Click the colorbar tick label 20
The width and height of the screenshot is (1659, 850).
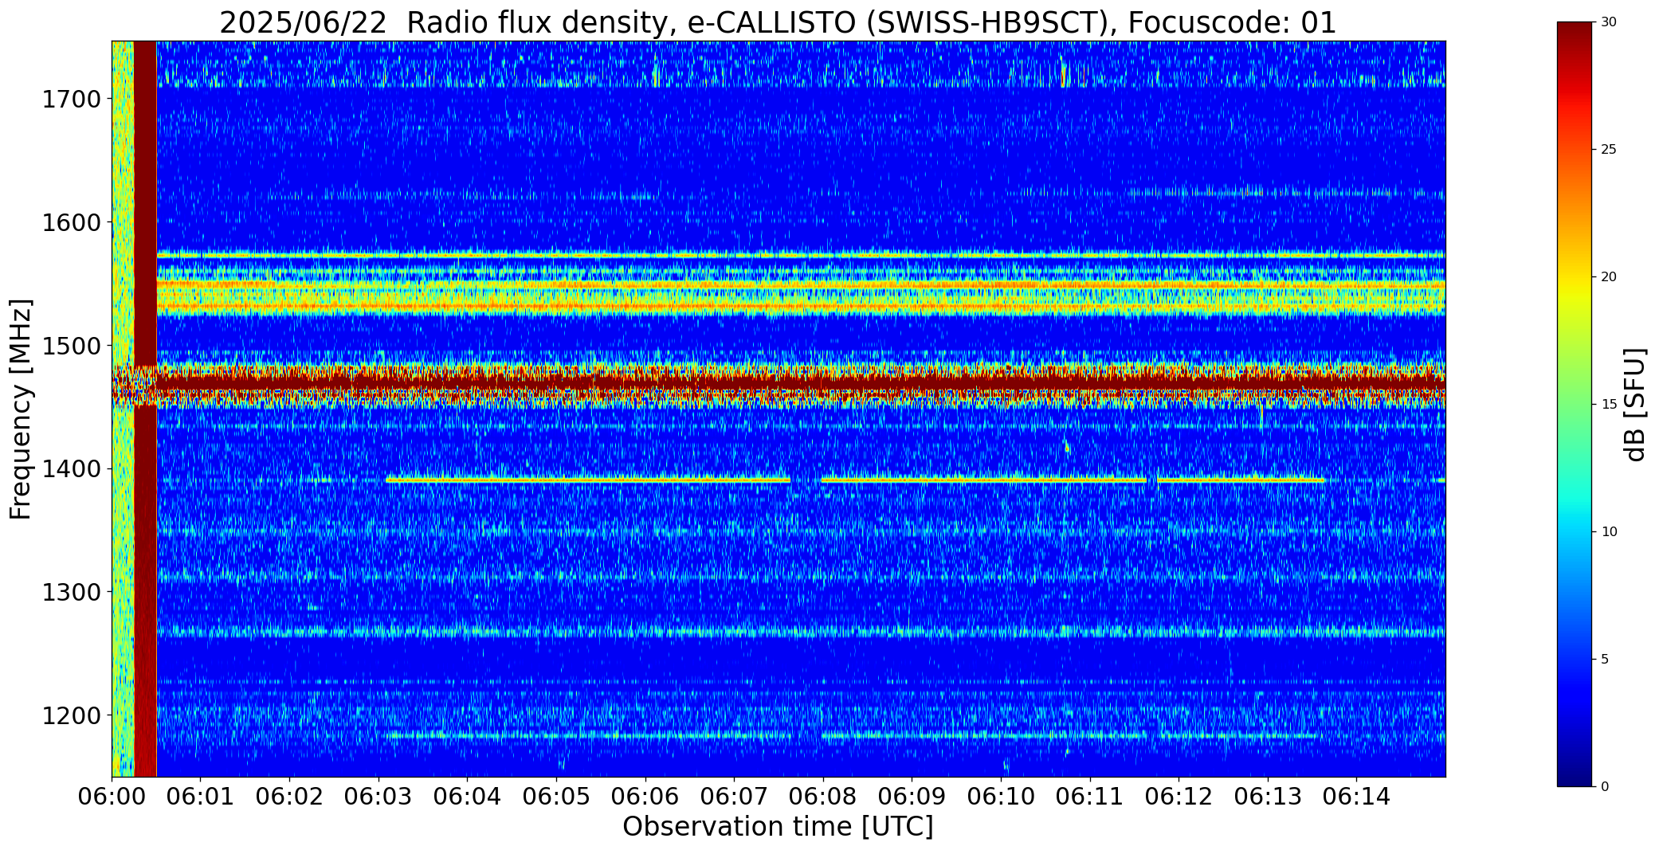[1609, 277]
